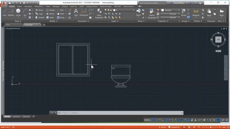Toggle hardware acceleration icon in status bar
The image size is (230, 129).
pyautogui.click(x=218, y=120)
